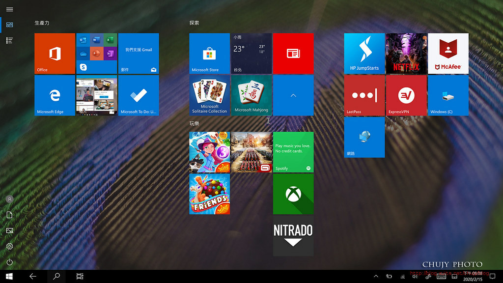Launch Microsoft Edge tile
503x283 pixels.
coord(55,95)
